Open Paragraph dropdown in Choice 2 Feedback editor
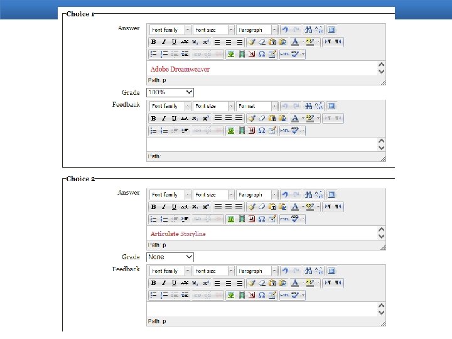The image size is (452, 339). [257, 271]
